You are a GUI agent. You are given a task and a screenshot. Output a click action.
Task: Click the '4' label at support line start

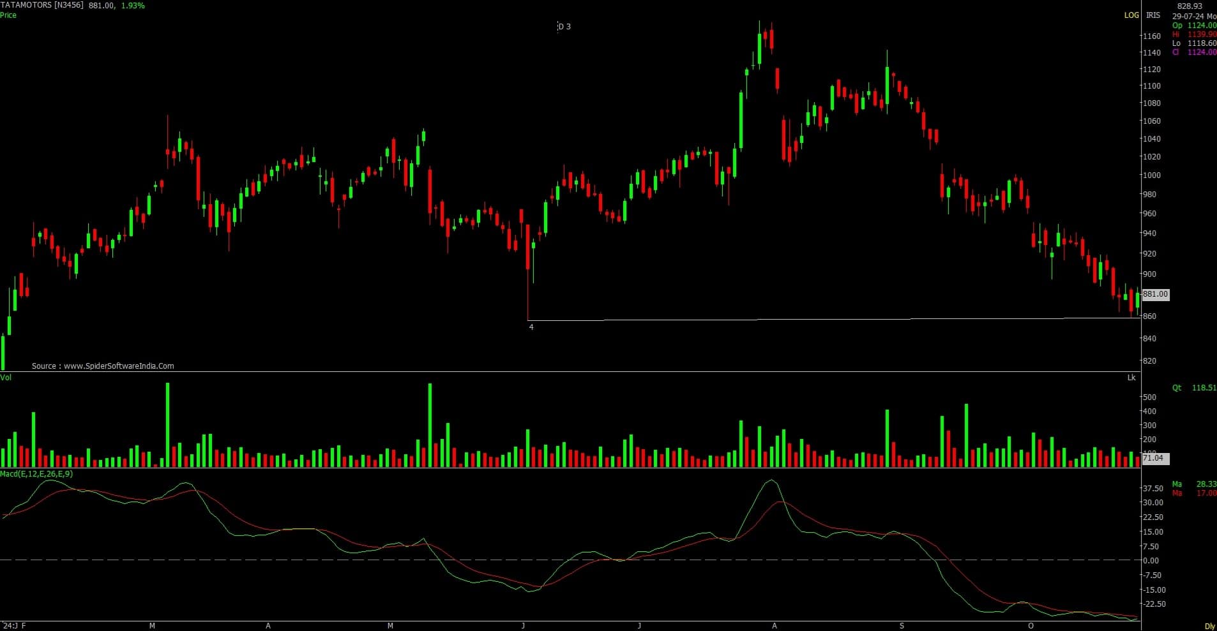click(x=531, y=327)
